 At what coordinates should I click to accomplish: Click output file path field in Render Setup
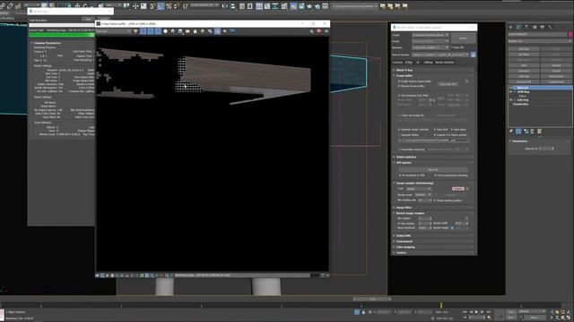436,140
